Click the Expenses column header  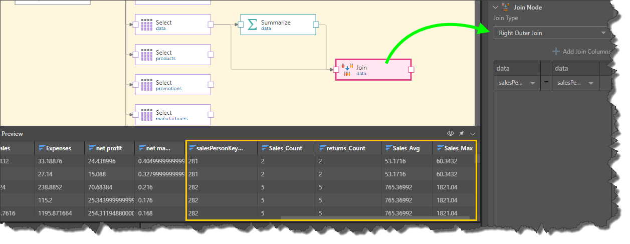click(x=58, y=148)
